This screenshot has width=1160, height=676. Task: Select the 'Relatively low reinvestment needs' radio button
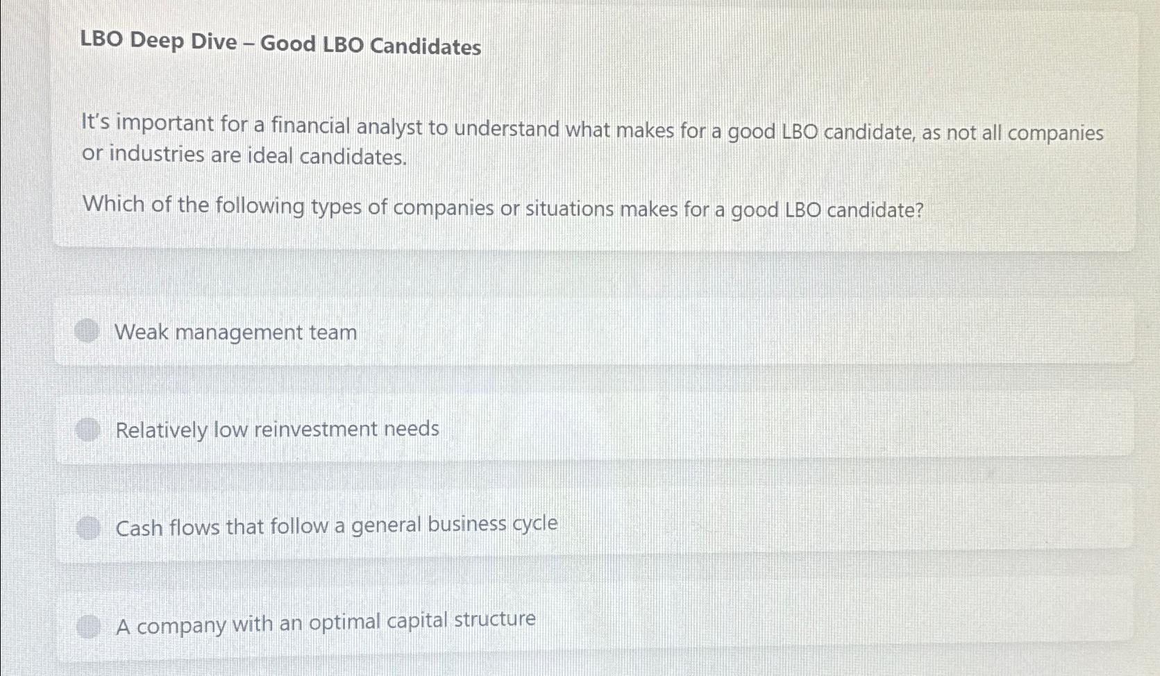tap(88, 430)
